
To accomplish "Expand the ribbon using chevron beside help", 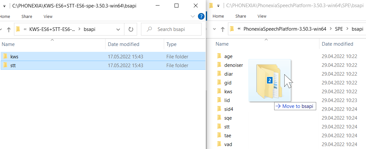I will point(193,16).
